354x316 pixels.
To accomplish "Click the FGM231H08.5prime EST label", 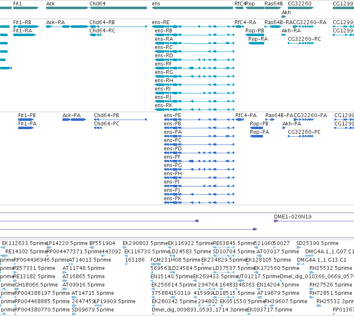I will (x=176, y=260).
